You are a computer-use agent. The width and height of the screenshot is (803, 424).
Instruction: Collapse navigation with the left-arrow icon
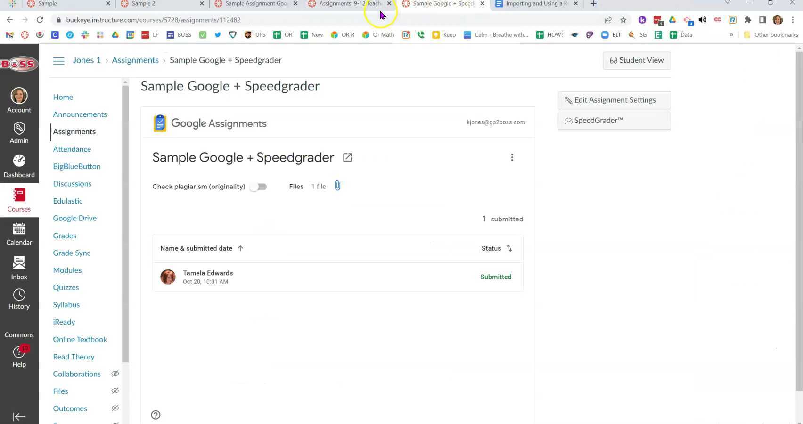(x=19, y=416)
